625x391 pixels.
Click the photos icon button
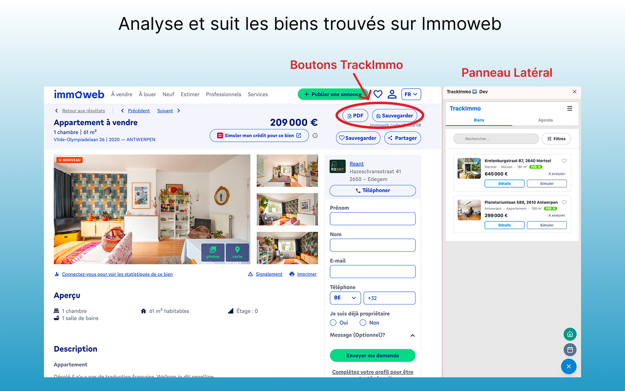pyautogui.click(x=213, y=252)
